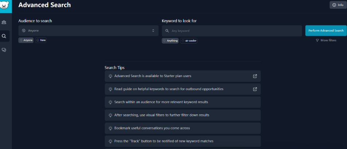Open external link for Starter plan tip
The height and width of the screenshot is (149, 347).
point(255,76)
